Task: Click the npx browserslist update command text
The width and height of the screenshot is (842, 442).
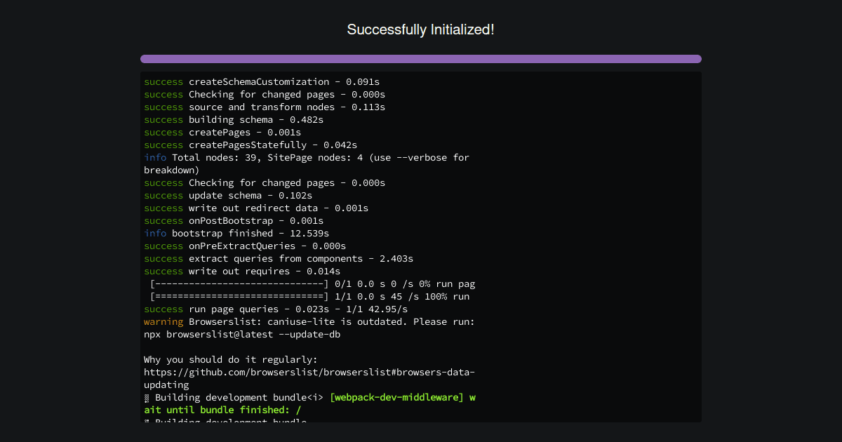Action: tap(242, 334)
